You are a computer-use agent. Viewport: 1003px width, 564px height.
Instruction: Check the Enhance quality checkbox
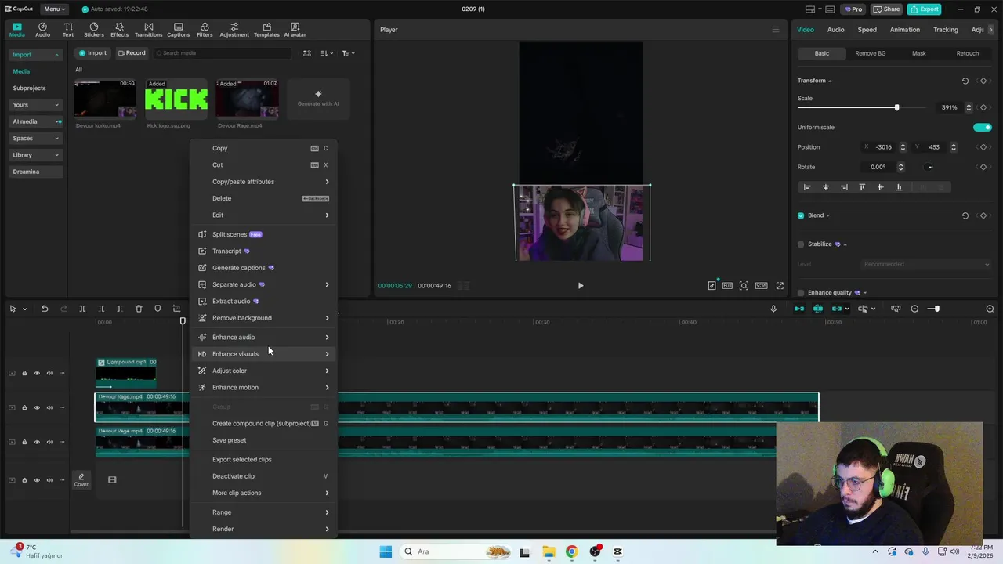[801, 293]
